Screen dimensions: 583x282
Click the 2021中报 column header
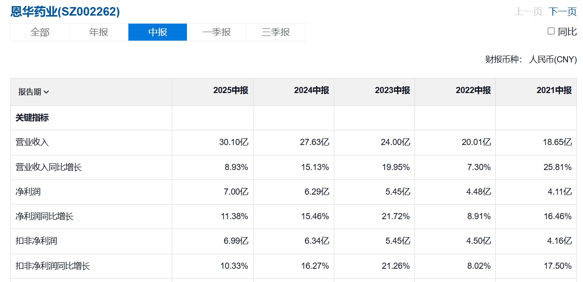(x=554, y=90)
